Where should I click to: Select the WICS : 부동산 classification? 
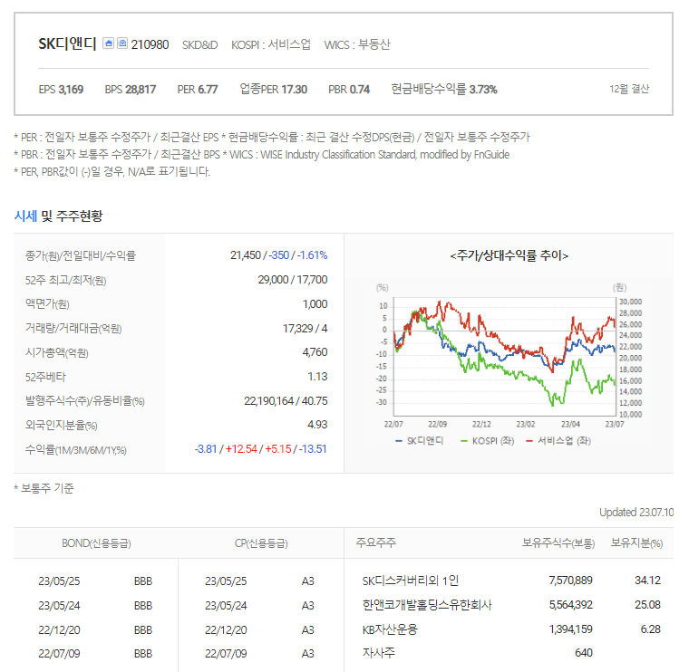click(x=357, y=44)
